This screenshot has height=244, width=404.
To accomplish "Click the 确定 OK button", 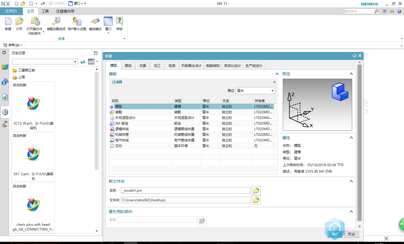I will tap(335, 234).
